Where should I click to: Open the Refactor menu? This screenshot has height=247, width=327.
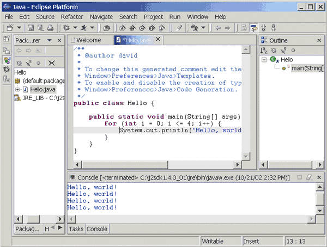[x=72, y=17]
